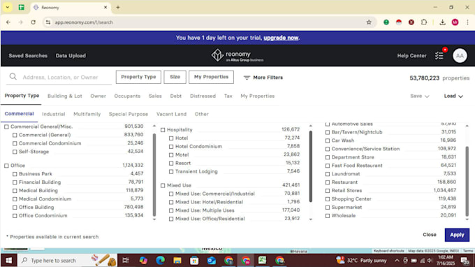The width and height of the screenshot is (475, 267).
Task: Click the middle column scroll-up arrow
Action: 311,126
